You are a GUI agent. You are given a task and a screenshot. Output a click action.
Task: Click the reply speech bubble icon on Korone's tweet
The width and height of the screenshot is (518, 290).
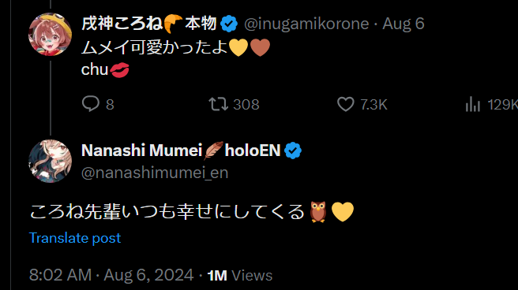91,104
